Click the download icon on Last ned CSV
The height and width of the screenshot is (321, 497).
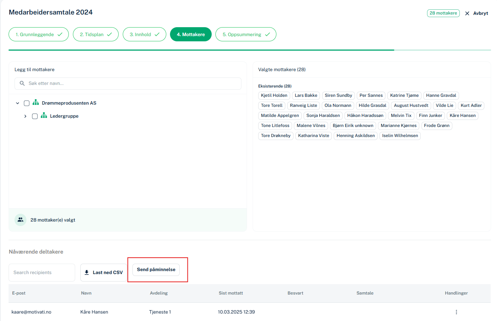point(87,273)
